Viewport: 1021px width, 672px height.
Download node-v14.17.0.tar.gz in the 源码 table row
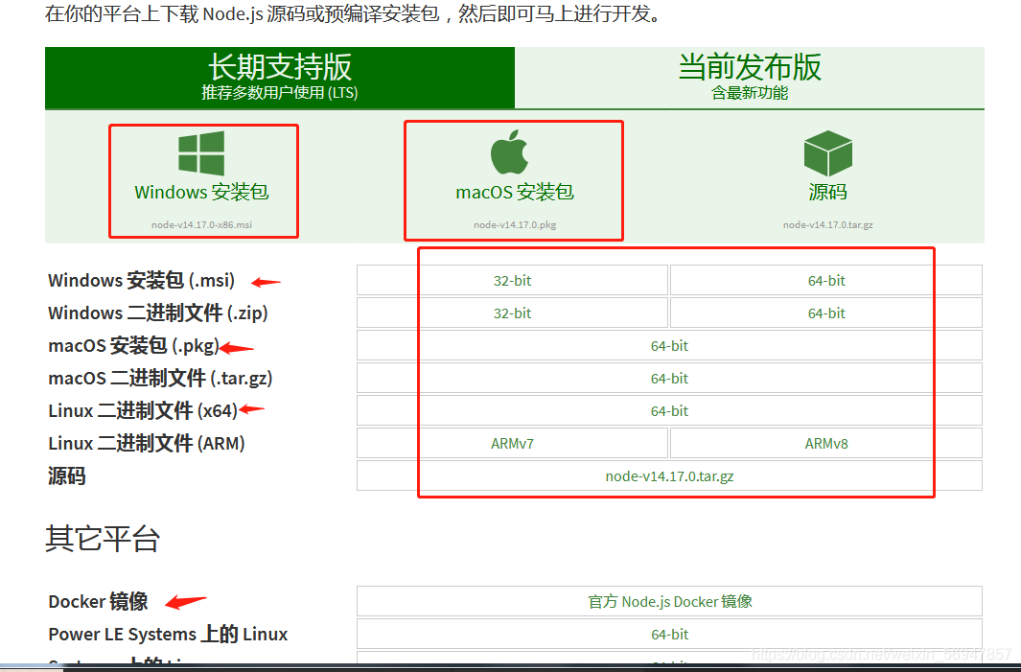click(669, 476)
